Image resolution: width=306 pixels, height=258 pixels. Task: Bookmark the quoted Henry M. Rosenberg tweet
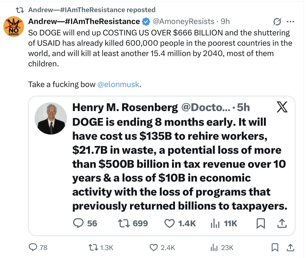point(260,223)
